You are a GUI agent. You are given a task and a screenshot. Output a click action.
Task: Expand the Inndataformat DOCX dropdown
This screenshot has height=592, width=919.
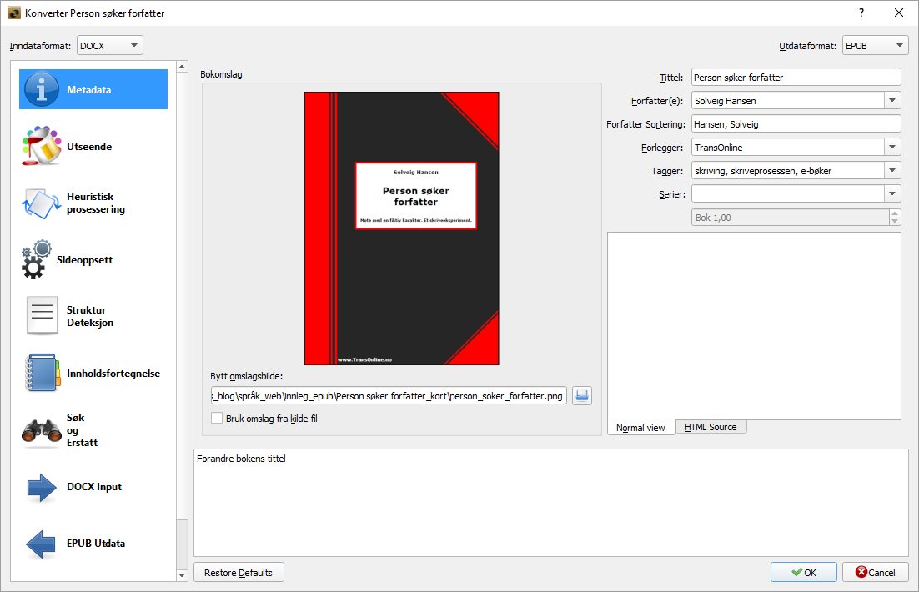(110, 46)
